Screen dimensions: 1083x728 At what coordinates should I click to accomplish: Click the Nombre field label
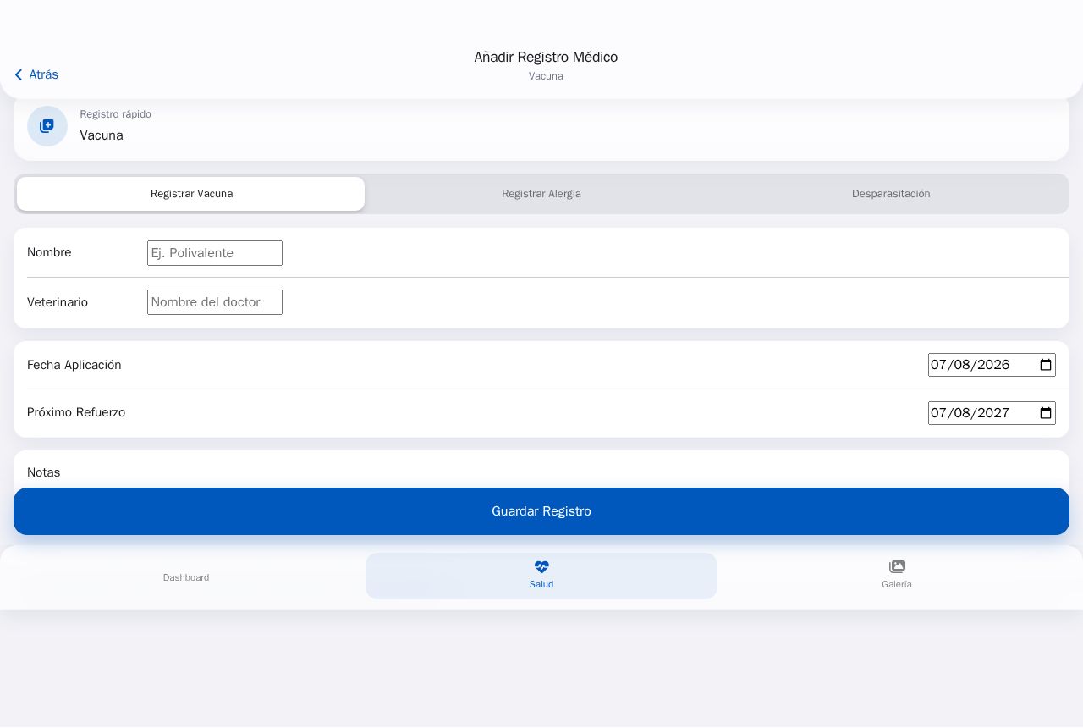(49, 252)
